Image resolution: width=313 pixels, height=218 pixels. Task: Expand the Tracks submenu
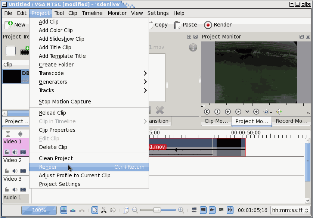pyautogui.click(x=89, y=90)
